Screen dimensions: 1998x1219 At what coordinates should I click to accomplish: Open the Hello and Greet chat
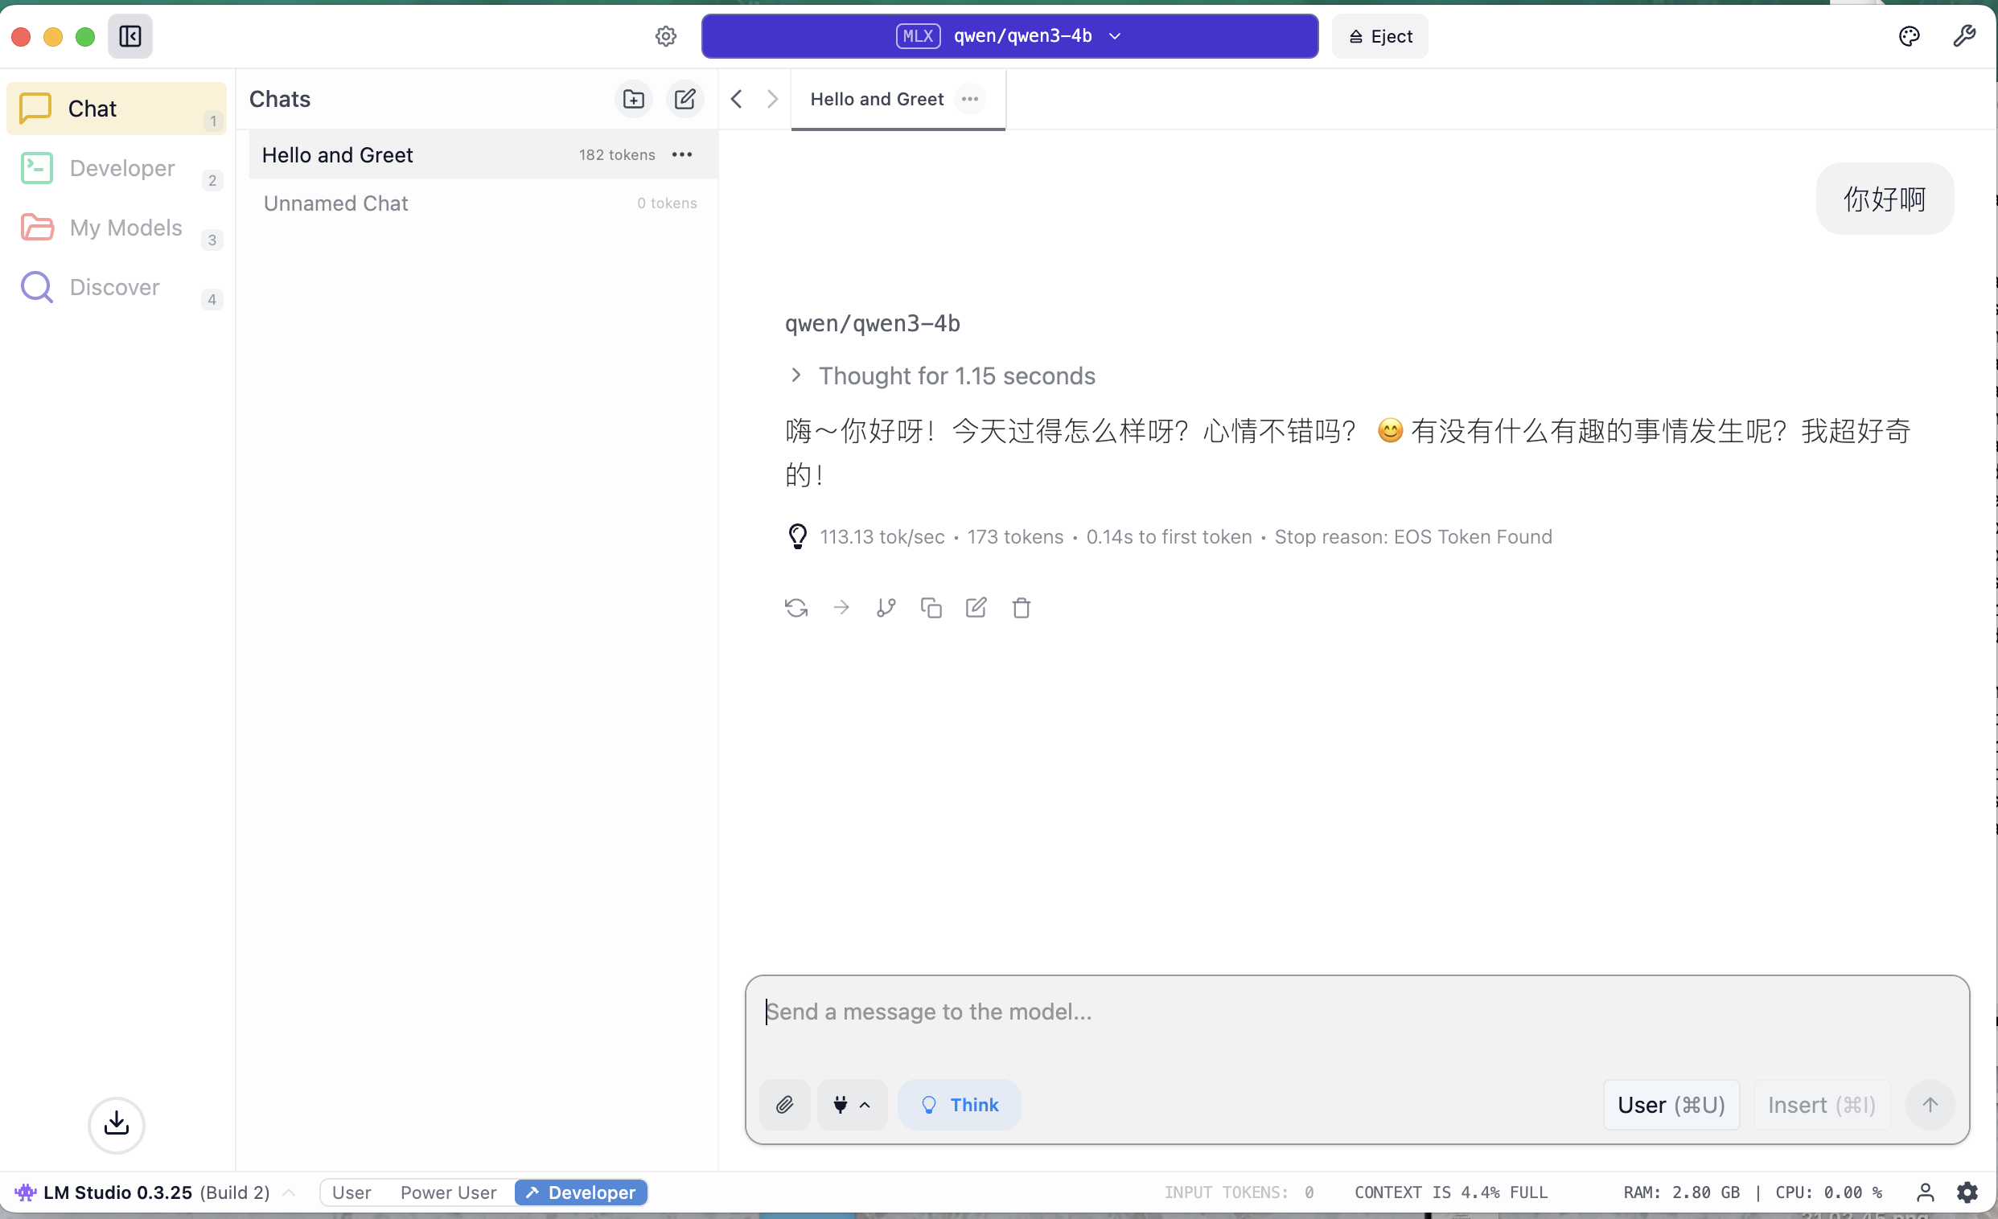tap(483, 155)
